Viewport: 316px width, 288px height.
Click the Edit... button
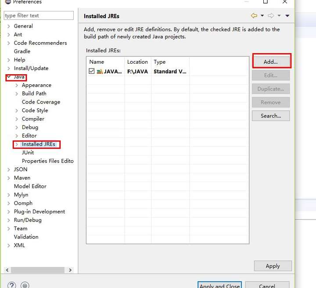(x=271, y=76)
